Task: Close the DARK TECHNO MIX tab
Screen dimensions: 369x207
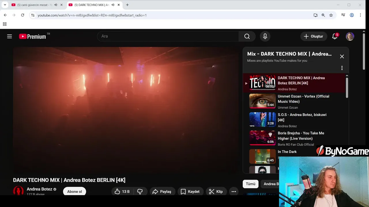Action: (118, 5)
